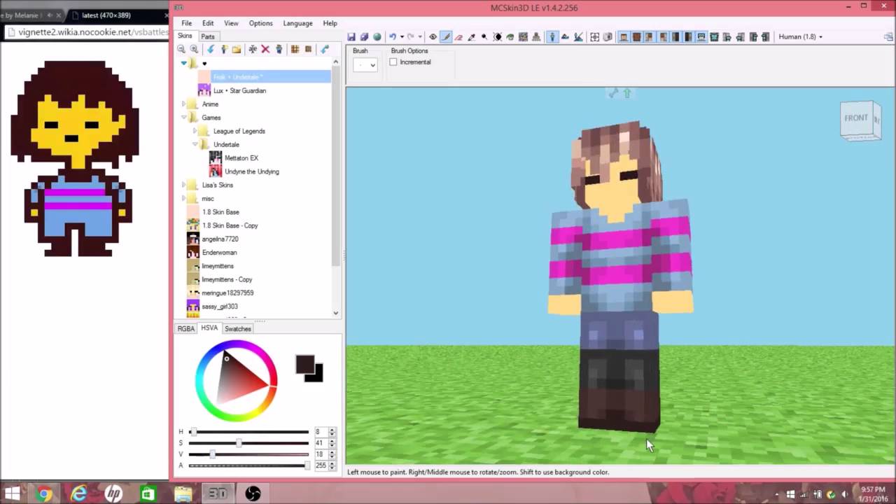Switch to the RGBA tab
The width and height of the screenshot is (896, 504).
click(185, 328)
